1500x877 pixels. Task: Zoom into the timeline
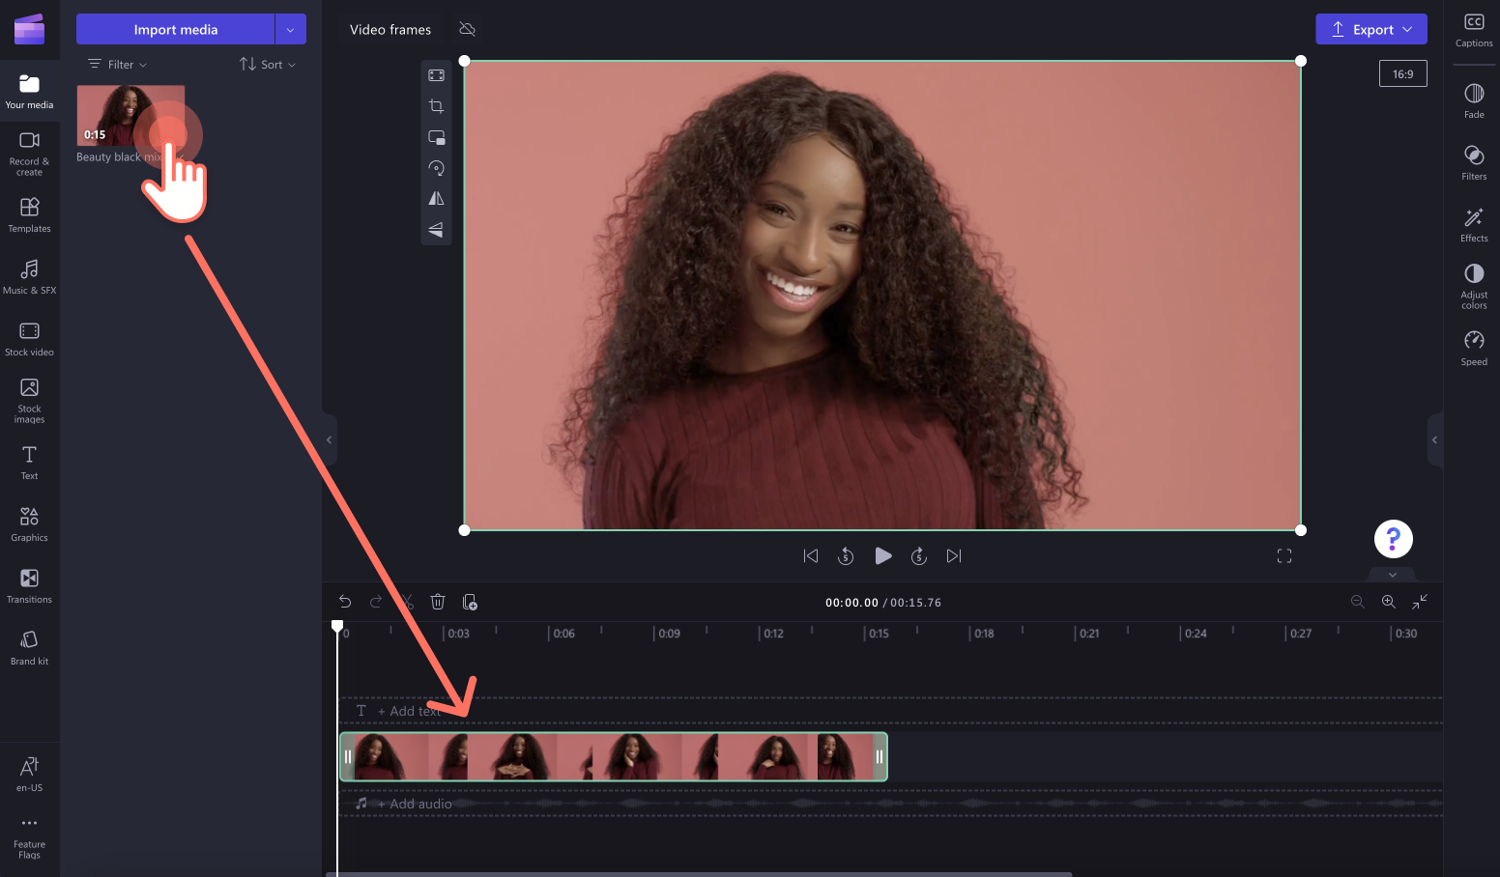pos(1388,602)
